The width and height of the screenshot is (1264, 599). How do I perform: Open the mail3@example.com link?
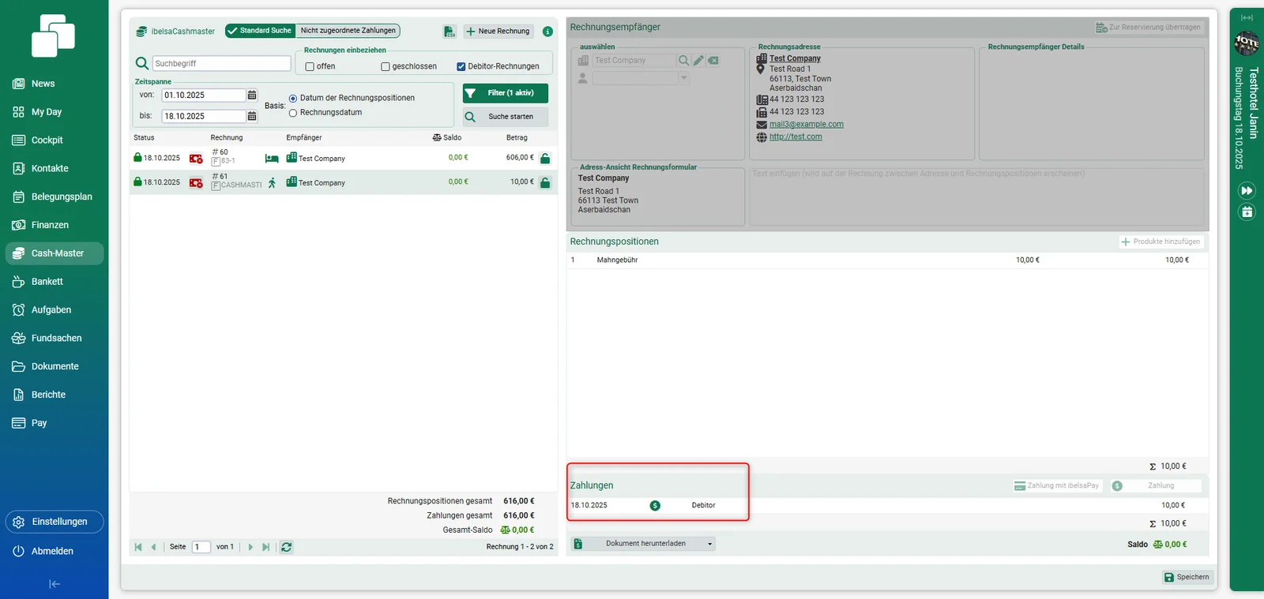tap(807, 124)
